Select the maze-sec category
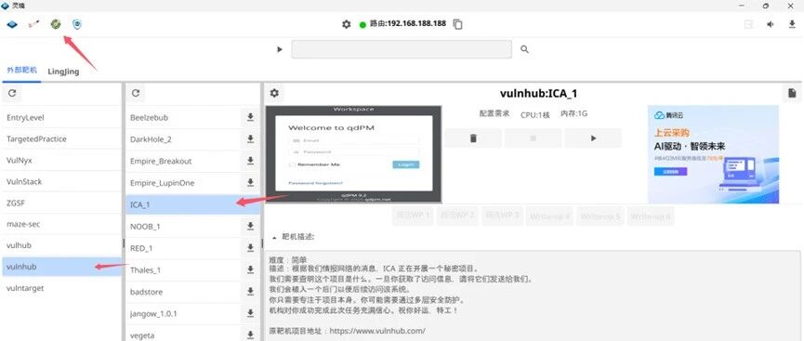The height and width of the screenshot is (341, 804). click(61, 224)
